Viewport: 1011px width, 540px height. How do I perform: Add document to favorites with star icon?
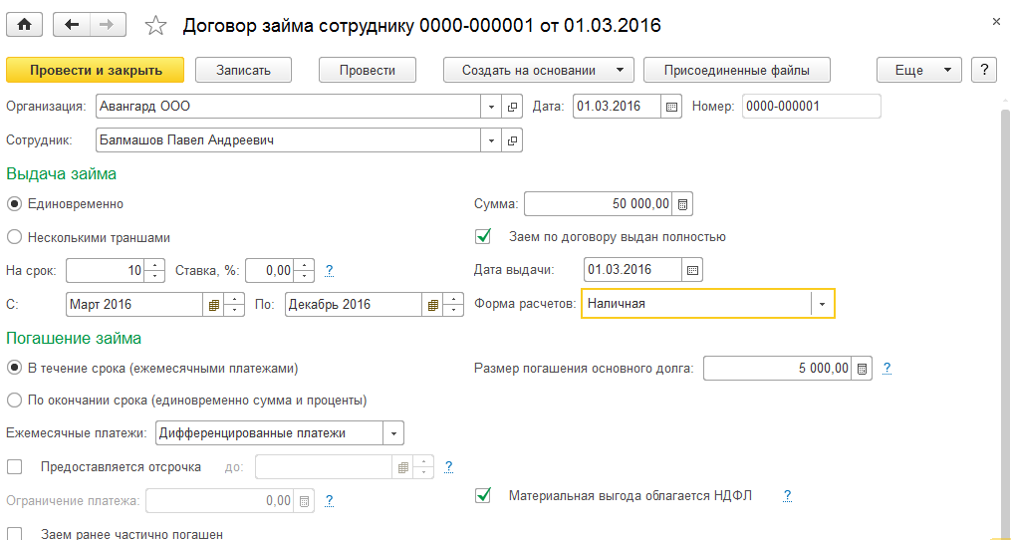155,26
